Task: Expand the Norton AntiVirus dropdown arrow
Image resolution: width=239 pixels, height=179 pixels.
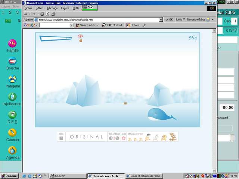Action: point(212,19)
